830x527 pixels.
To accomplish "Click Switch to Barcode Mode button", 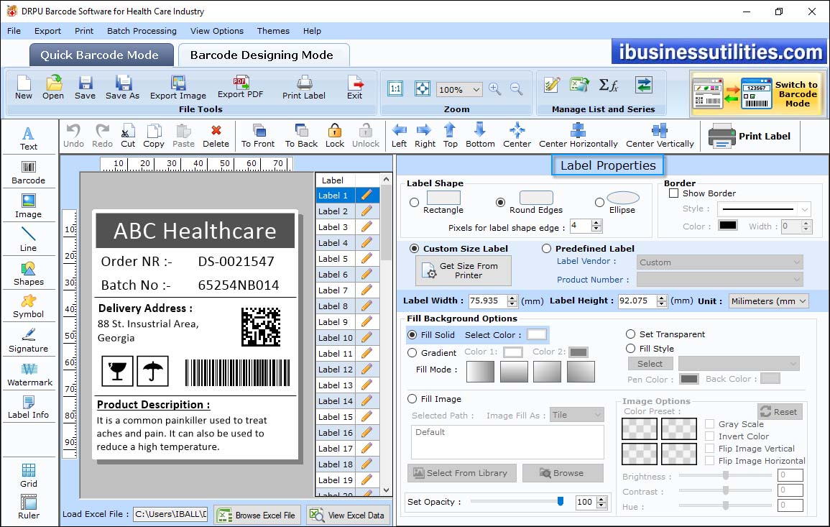I will tap(757, 93).
